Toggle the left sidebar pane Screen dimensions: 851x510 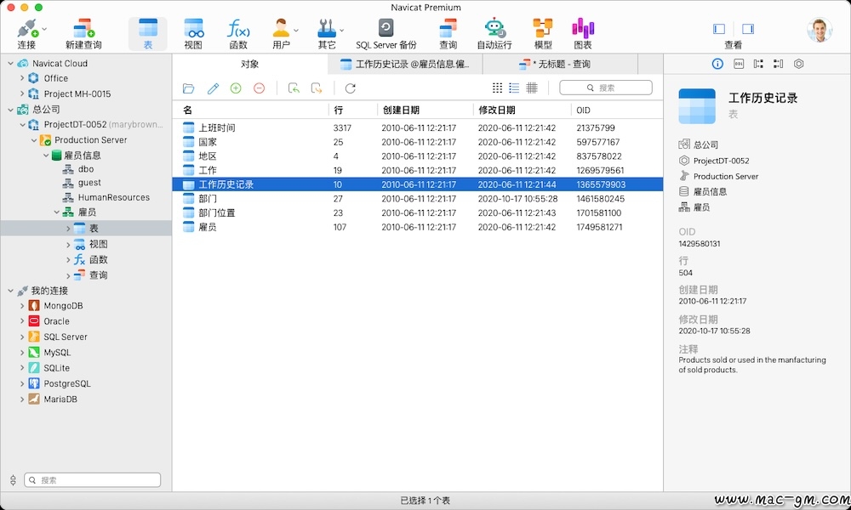(x=719, y=29)
